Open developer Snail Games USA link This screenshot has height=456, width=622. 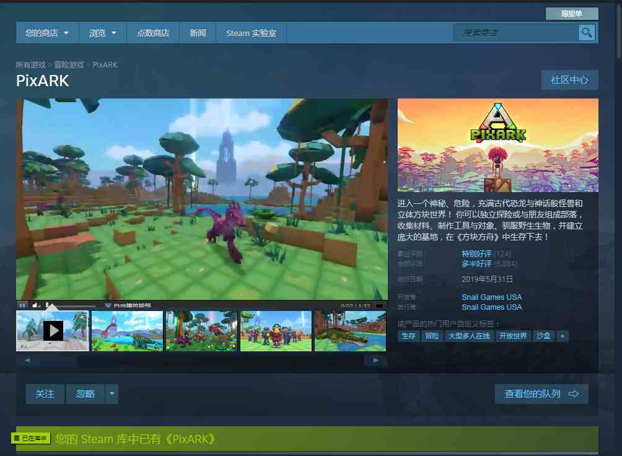pyautogui.click(x=491, y=297)
